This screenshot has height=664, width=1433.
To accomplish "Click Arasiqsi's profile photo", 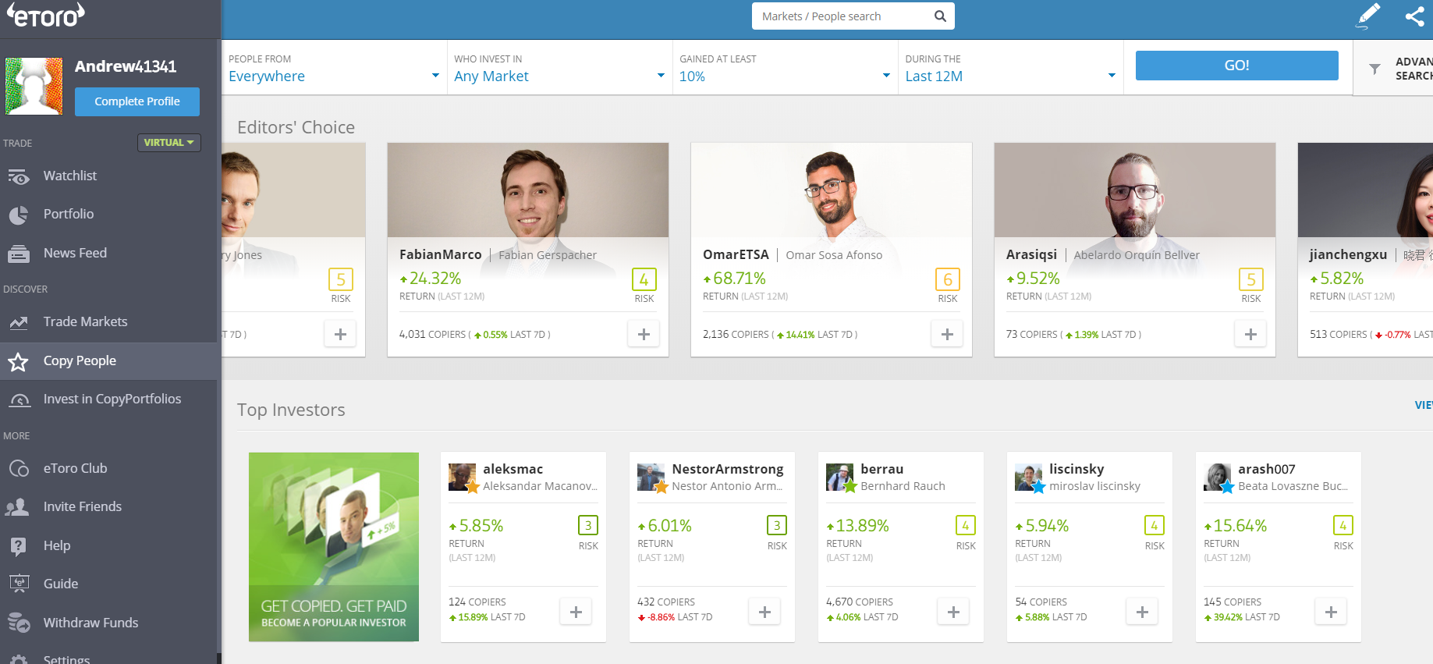I will point(1134,190).
